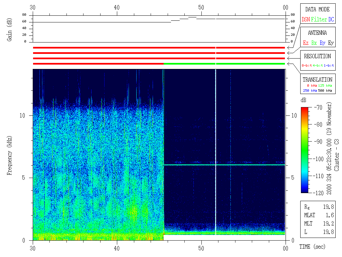Screen dimensions: 342x257
Task: Select the 4-bit resolution legend entry
Action: [x=318, y=66]
